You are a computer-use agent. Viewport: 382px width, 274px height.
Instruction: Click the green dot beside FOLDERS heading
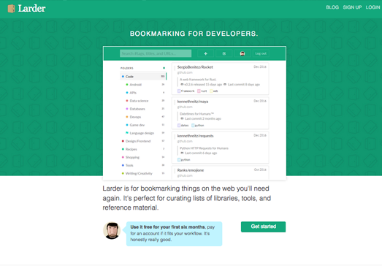[164, 68]
